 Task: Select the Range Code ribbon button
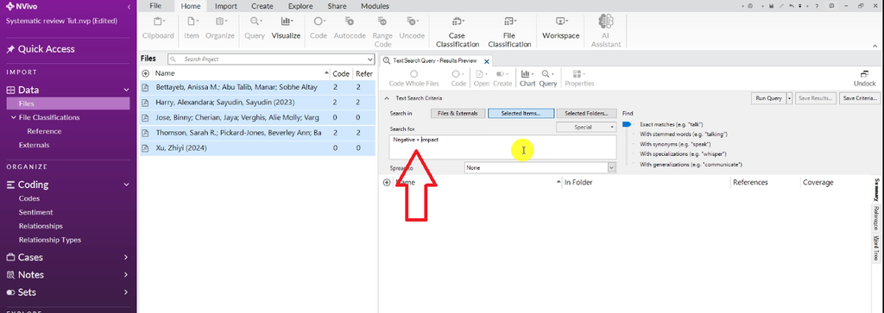click(382, 32)
